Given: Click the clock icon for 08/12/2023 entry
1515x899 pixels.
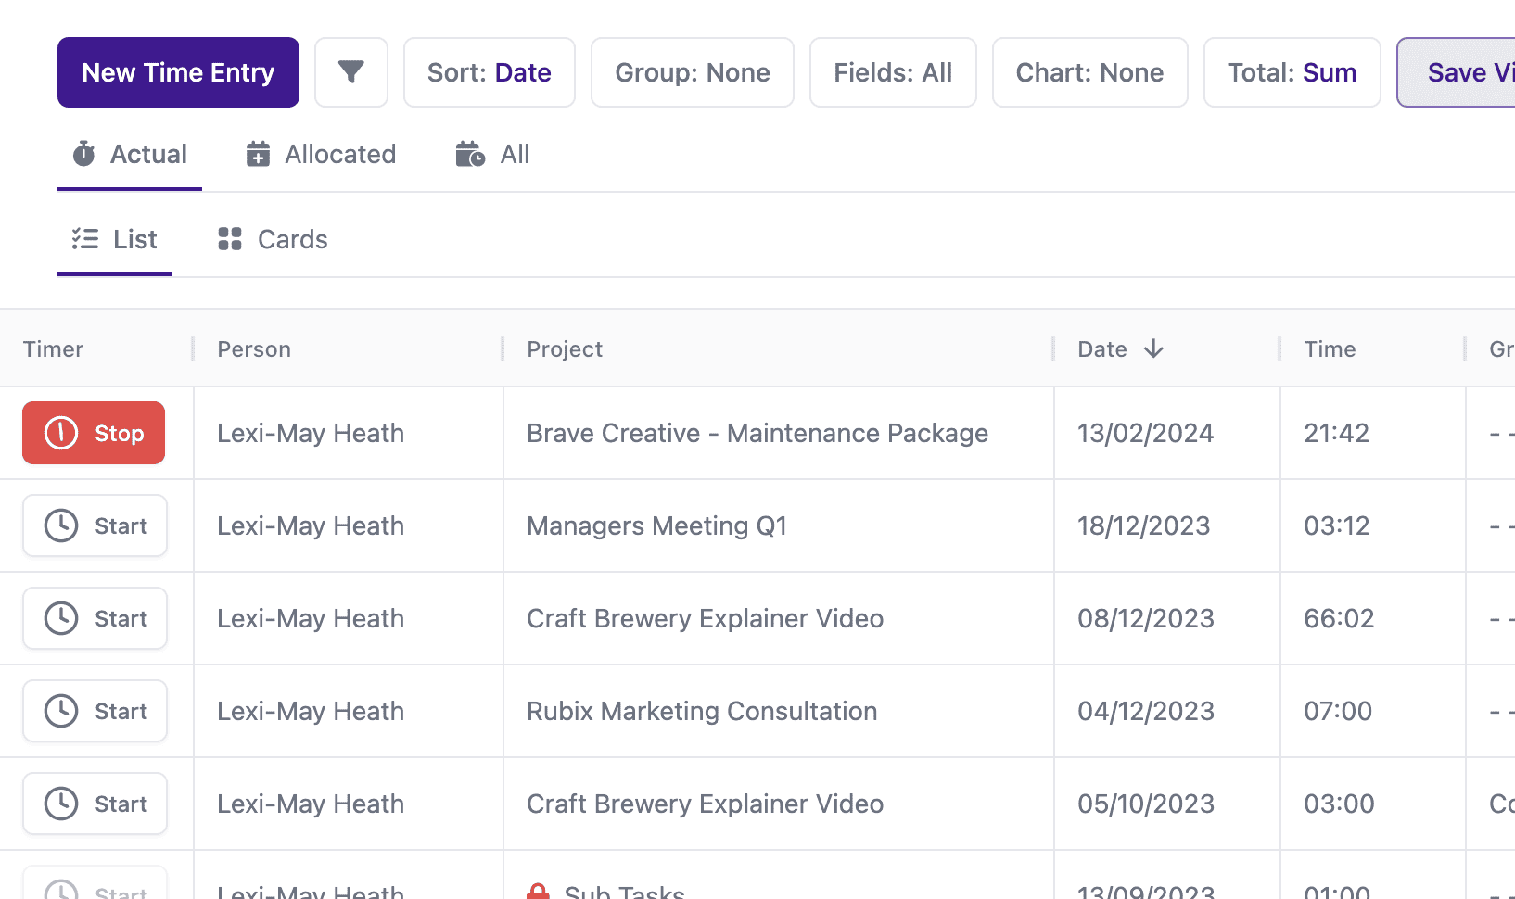Looking at the screenshot, I should coord(61,618).
